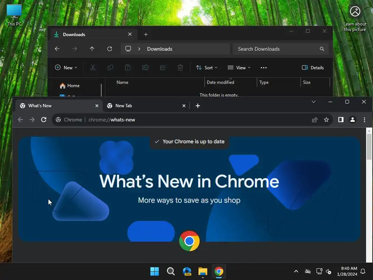Click the Chrome site info chip in address bar

(69, 120)
